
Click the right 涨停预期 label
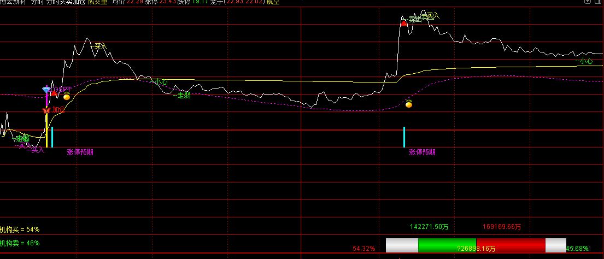tap(422, 152)
